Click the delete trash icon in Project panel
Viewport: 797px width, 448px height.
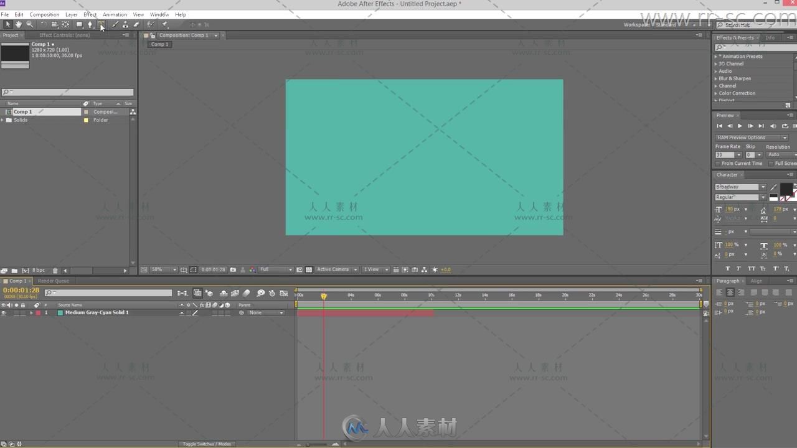tap(55, 271)
